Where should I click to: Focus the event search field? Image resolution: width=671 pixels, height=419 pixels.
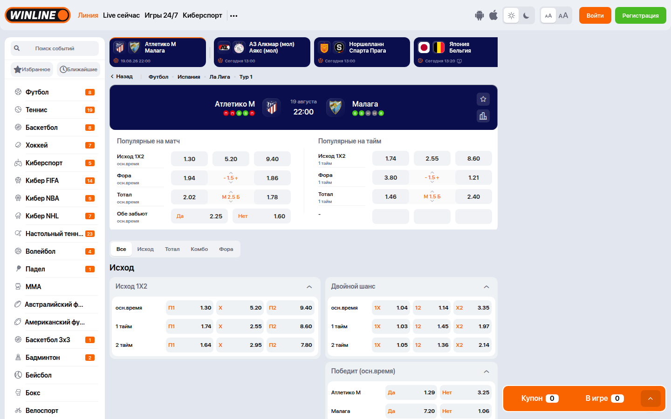click(55, 48)
